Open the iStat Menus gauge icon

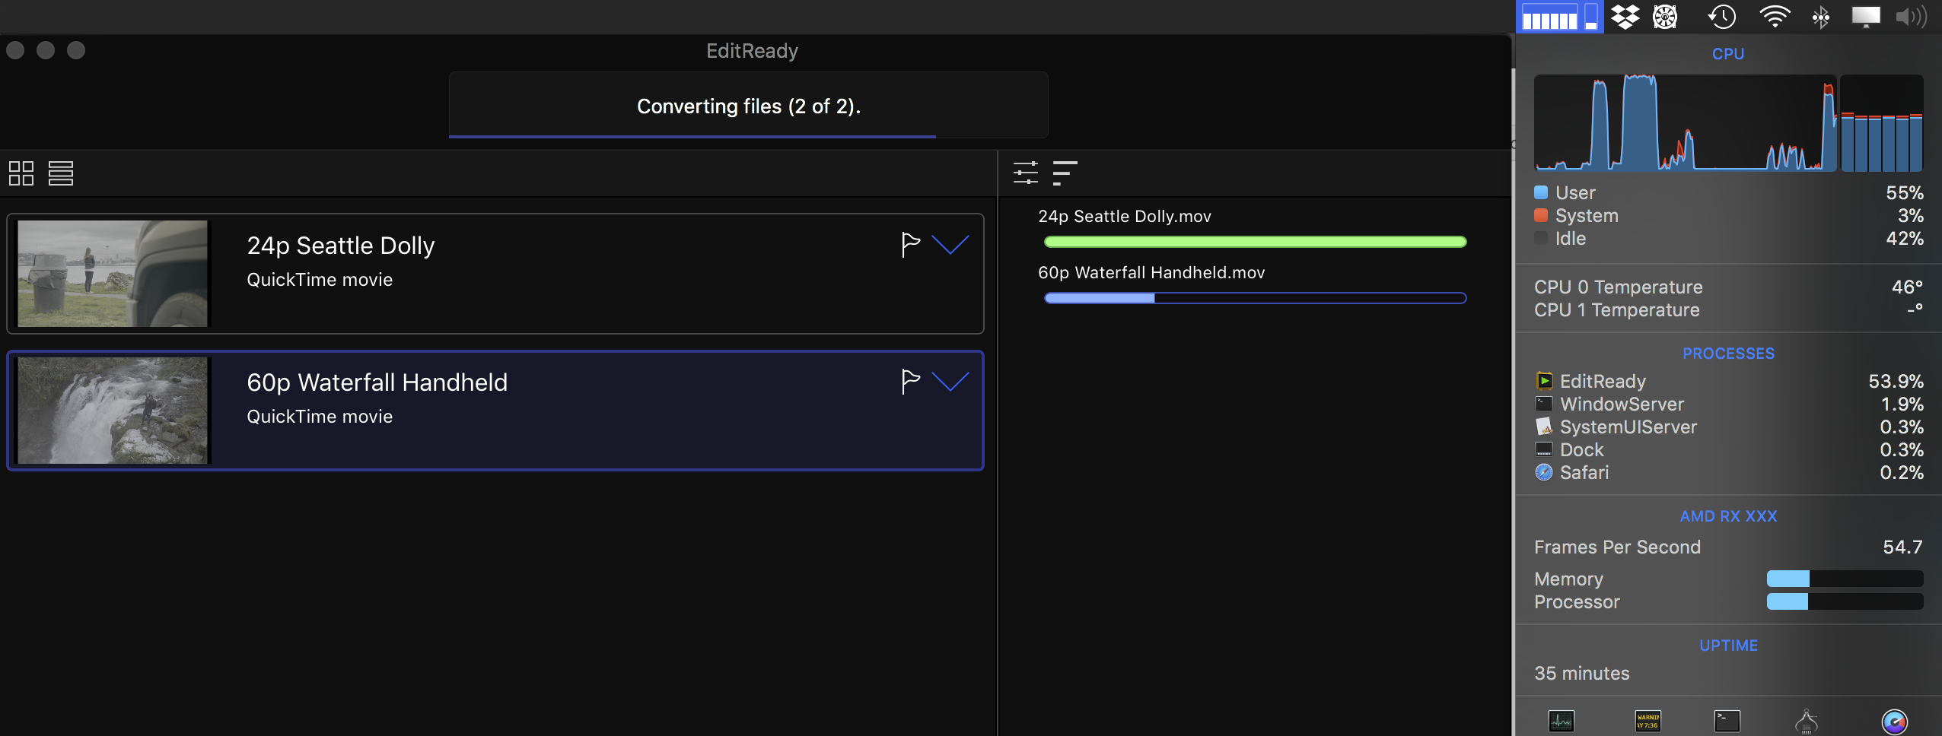[1895, 722]
